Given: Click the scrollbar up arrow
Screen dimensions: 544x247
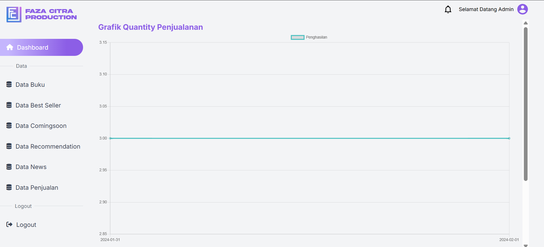Looking at the screenshot, I should (x=526, y=23).
